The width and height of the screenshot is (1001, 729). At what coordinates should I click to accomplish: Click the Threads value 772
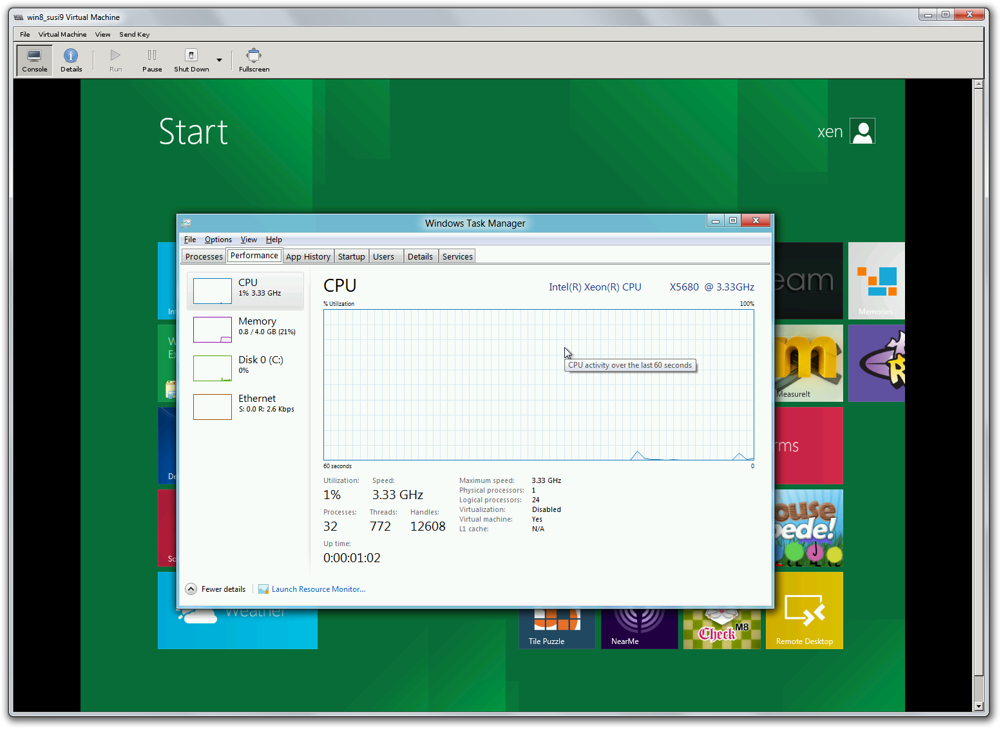(380, 526)
